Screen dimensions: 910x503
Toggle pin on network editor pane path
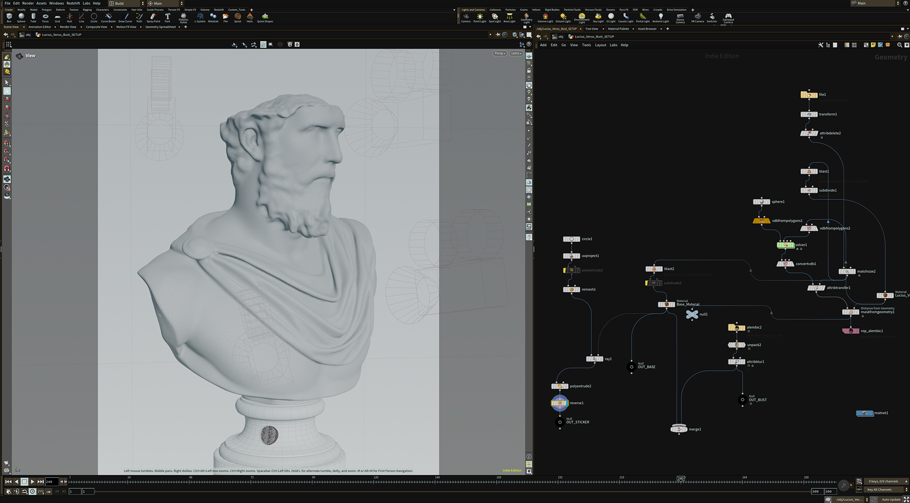[x=900, y=36]
